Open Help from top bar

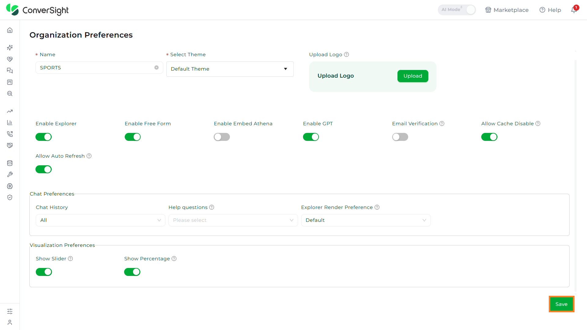pyautogui.click(x=550, y=10)
